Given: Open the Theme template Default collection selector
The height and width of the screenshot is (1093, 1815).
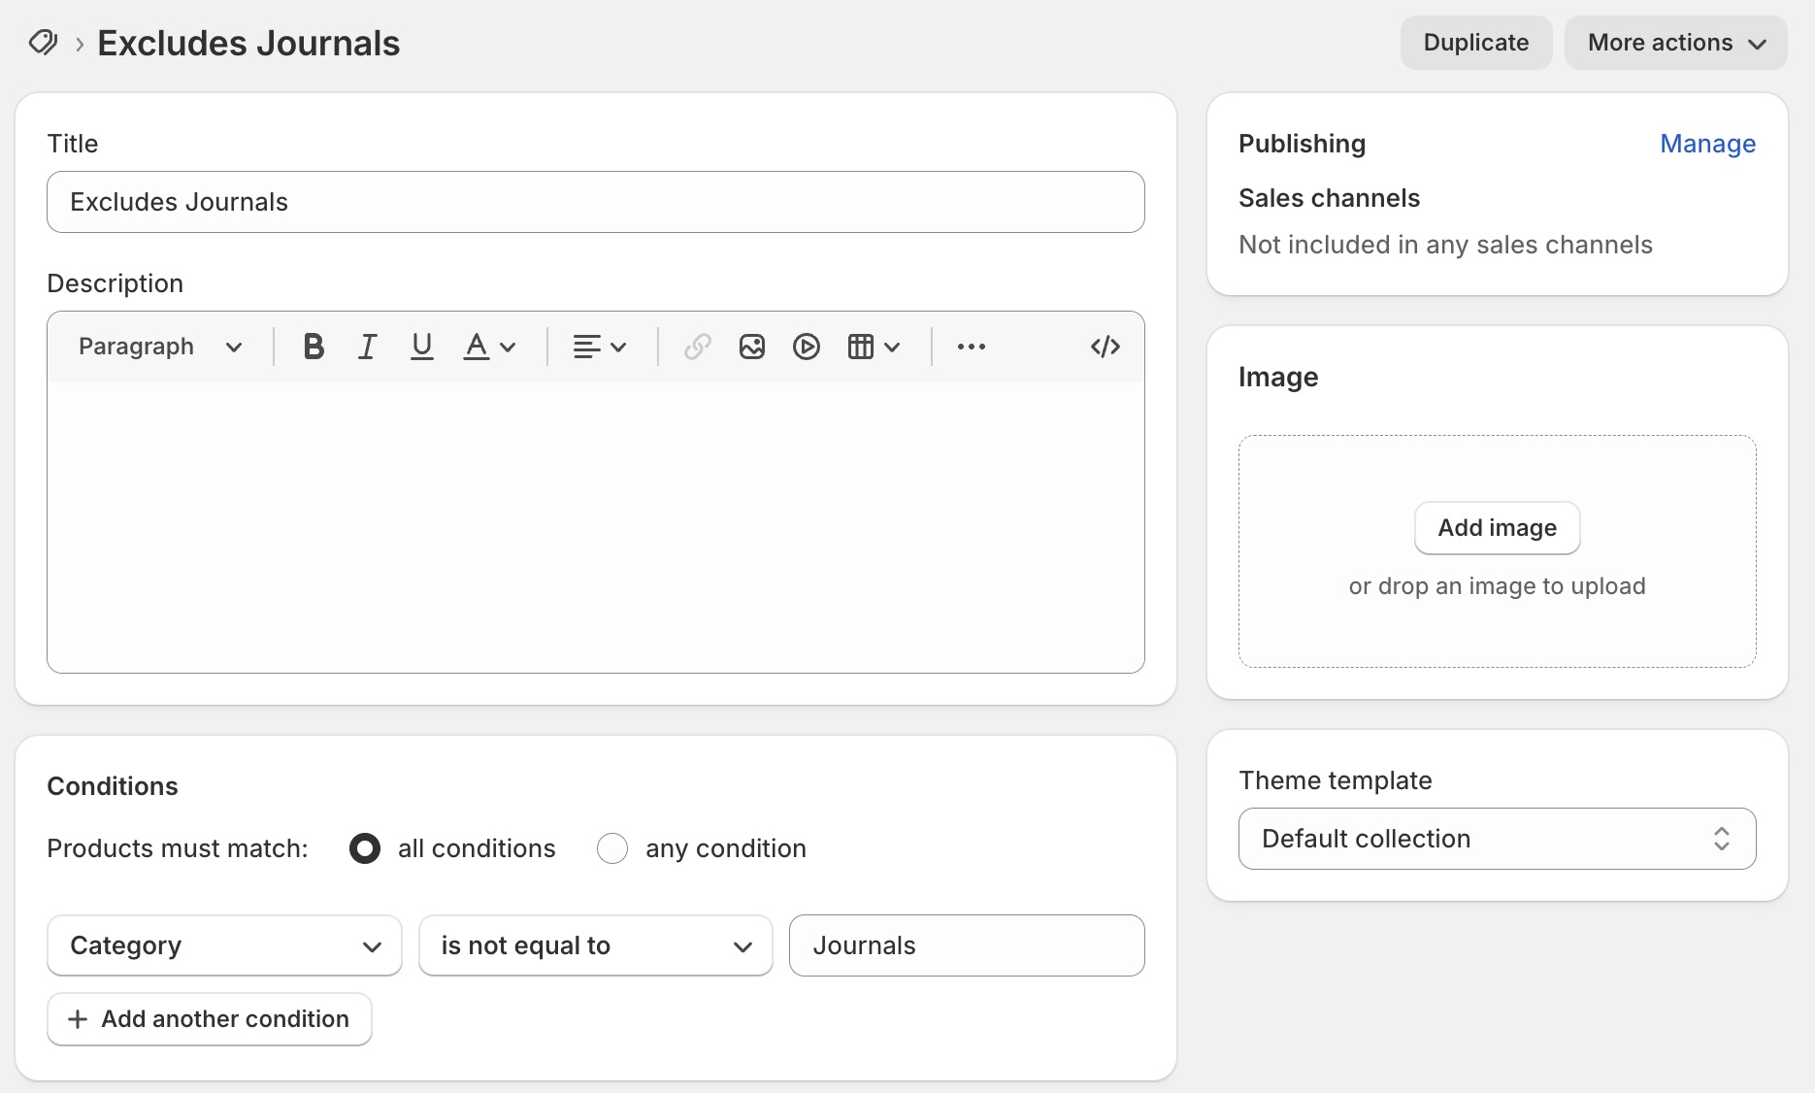Looking at the screenshot, I should coord(1497,839).
